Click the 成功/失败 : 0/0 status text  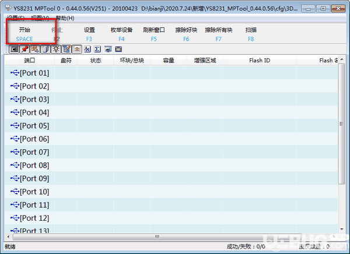click(246, 246)
